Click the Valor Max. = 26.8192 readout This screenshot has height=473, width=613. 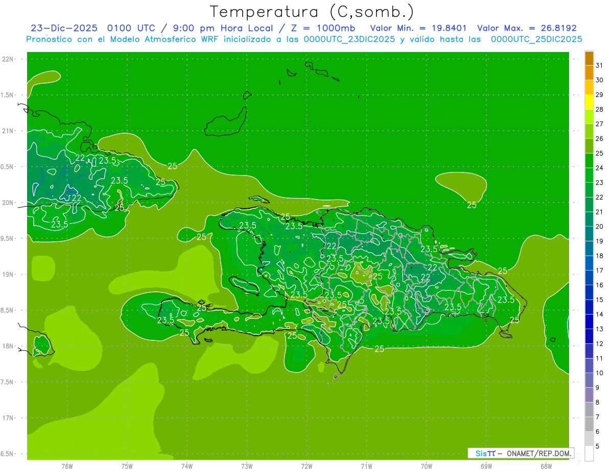pos(527,28)
